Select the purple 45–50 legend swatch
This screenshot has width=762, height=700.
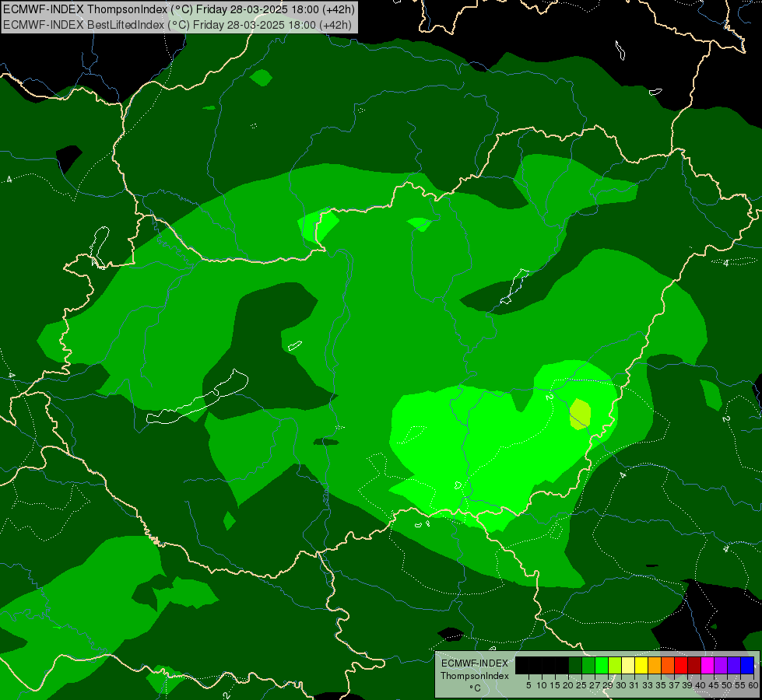click(721, 665)
